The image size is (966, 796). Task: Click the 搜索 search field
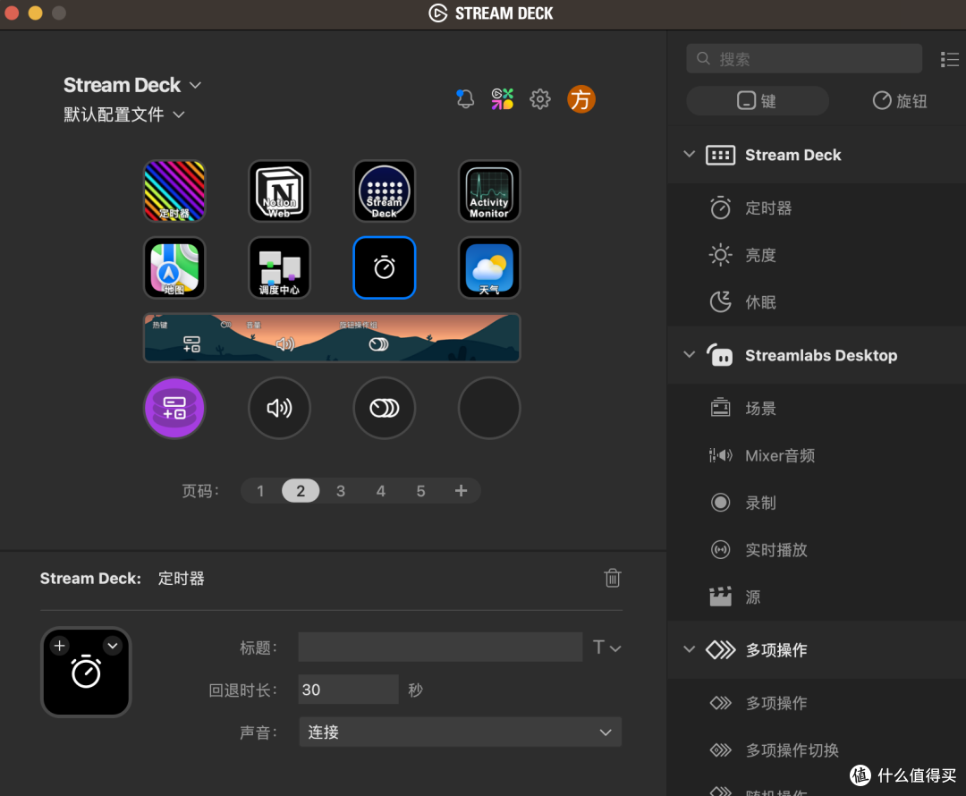[803, 57]
